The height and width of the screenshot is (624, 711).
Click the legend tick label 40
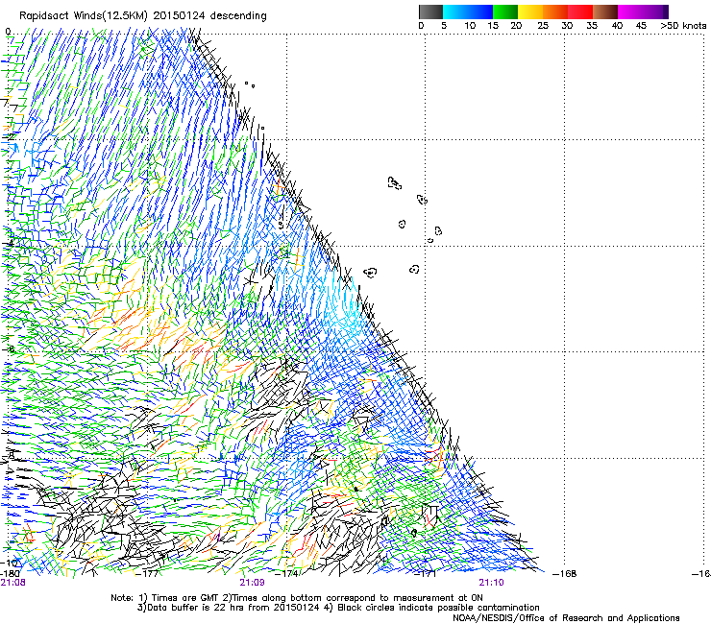[x=617, y=26]
